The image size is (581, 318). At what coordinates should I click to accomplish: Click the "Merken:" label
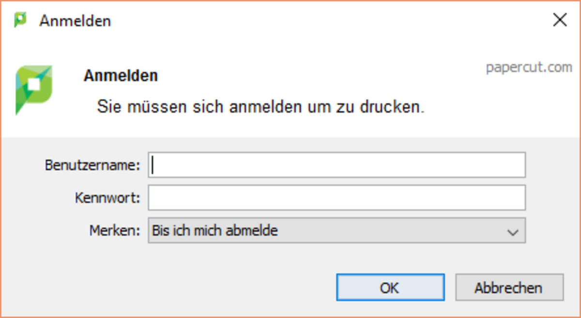click(x=115, y=230)
